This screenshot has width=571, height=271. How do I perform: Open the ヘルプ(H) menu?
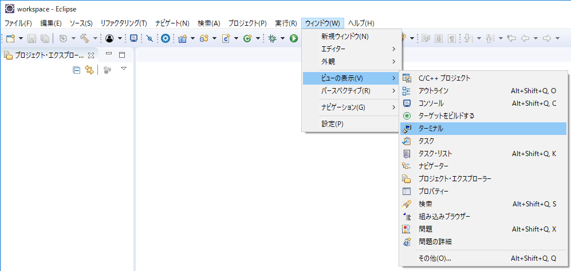tap(361, 23)
